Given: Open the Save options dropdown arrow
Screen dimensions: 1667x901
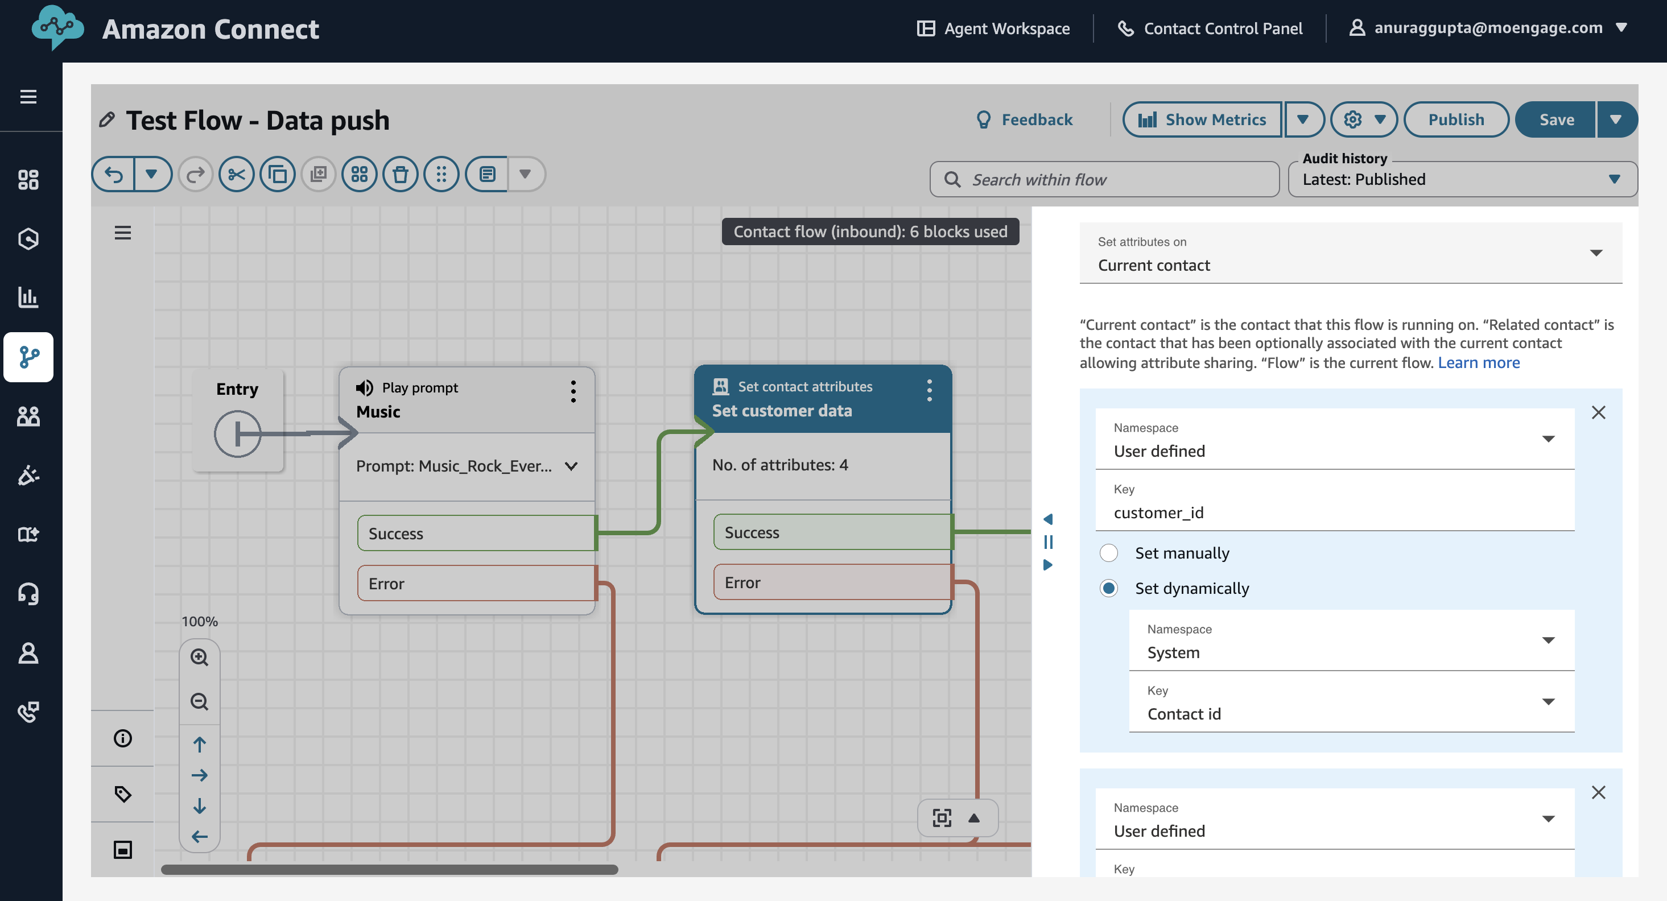Looking at the screenshot, I should pyautogui.click(x=1616, y=119).
